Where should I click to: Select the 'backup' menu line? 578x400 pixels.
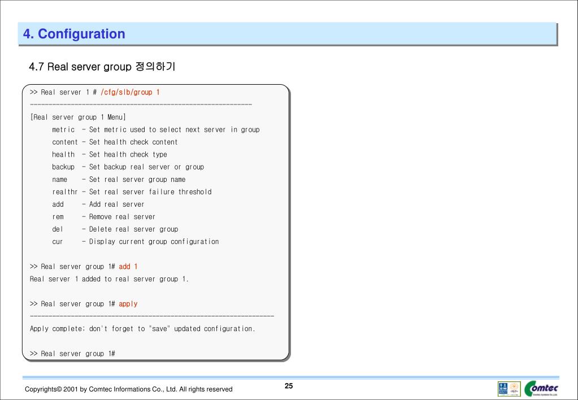128,167
